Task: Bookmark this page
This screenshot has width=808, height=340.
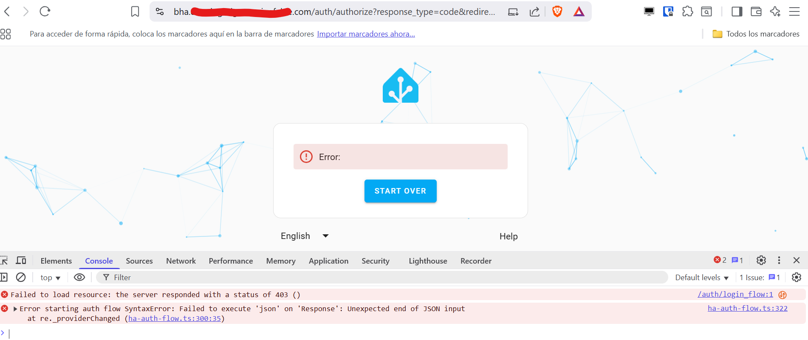Action: pos(135,11)
